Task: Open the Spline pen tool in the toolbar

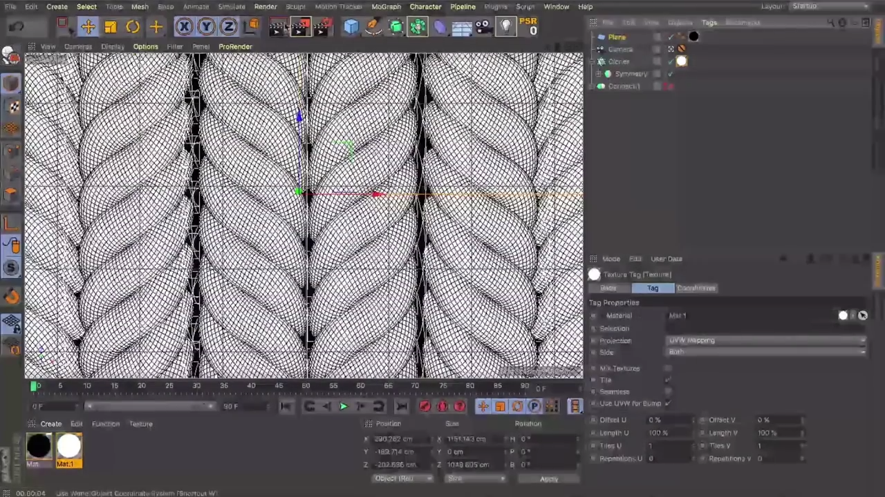Action: coord(373,26)
